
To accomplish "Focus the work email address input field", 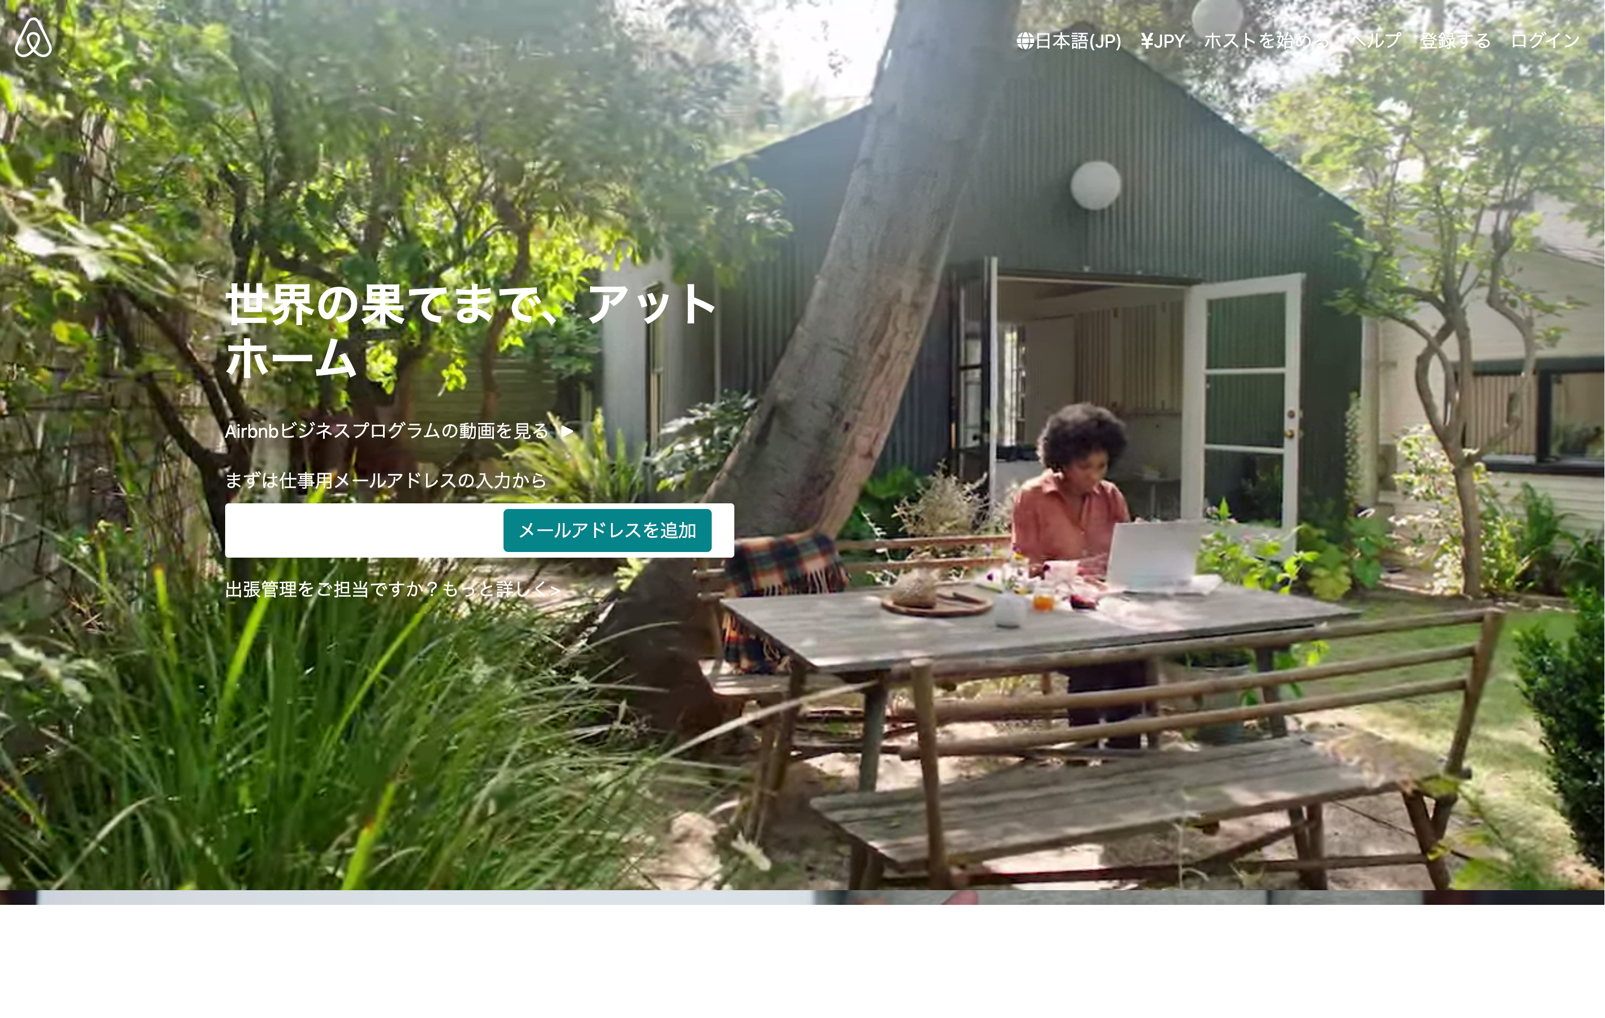I will [x=364, y=530].
